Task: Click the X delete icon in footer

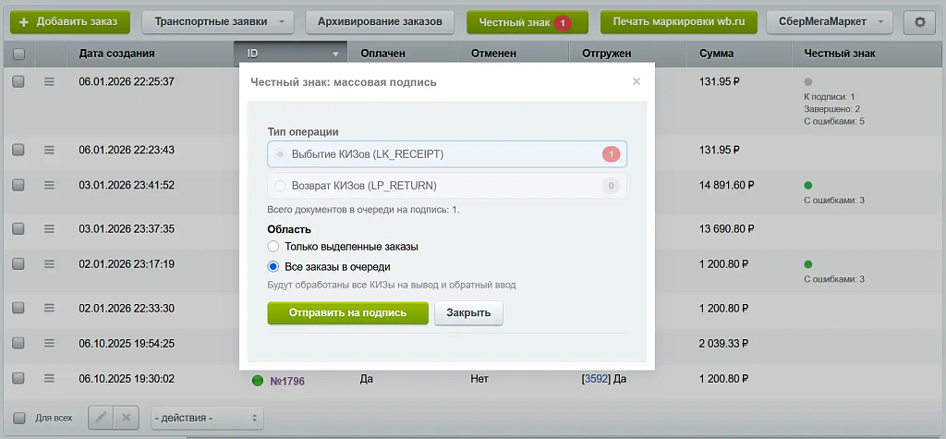Action: 126,417
